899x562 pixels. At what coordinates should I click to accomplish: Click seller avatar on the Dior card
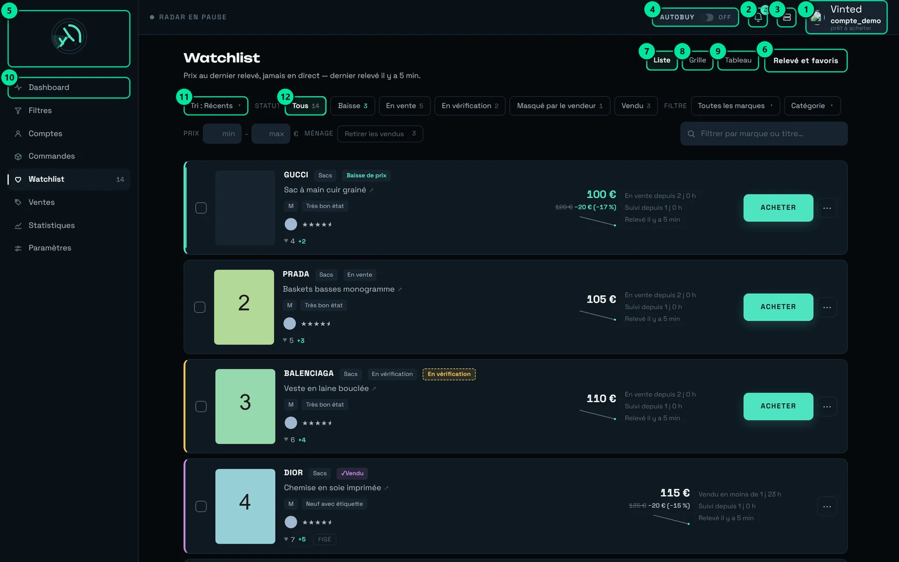(291, 522)
